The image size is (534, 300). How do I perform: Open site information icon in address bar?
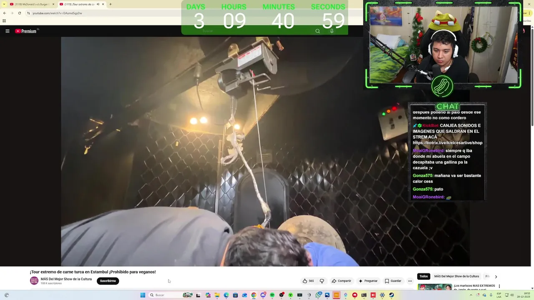tap(28, 13)
